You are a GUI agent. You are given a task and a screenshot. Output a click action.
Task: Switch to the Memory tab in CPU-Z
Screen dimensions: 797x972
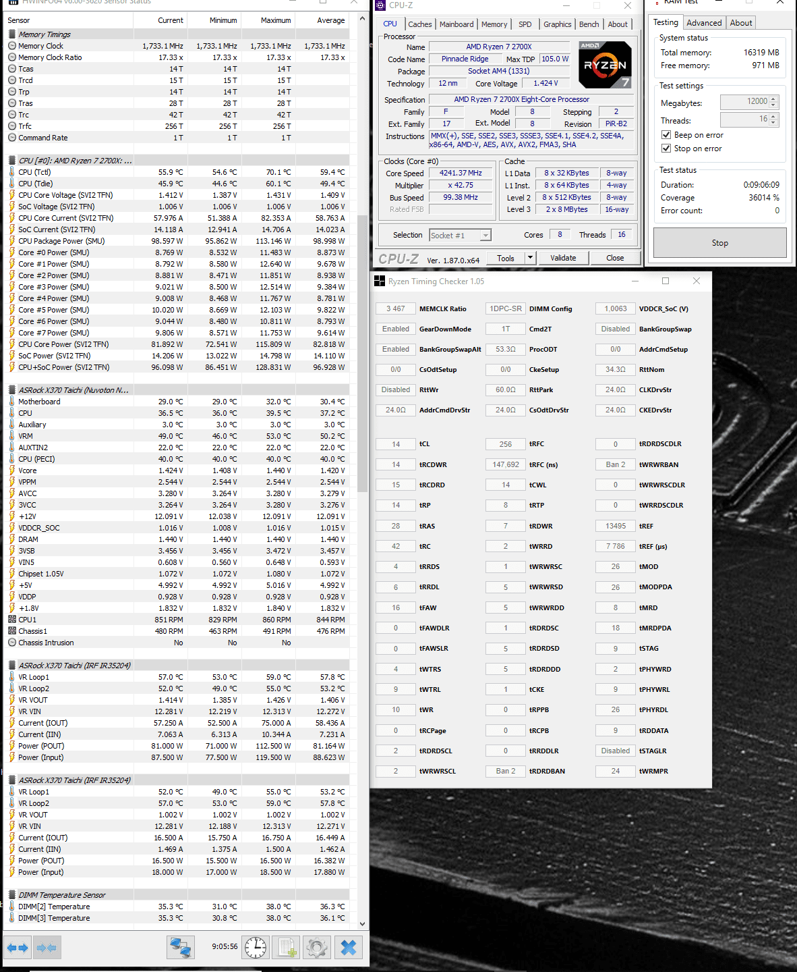click(x=494, y=24)
